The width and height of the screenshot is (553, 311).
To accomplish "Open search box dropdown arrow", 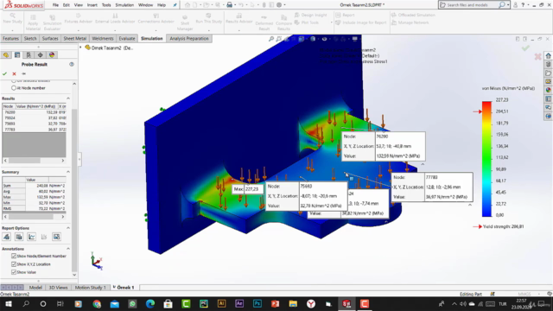I will [x=508, y=5].
